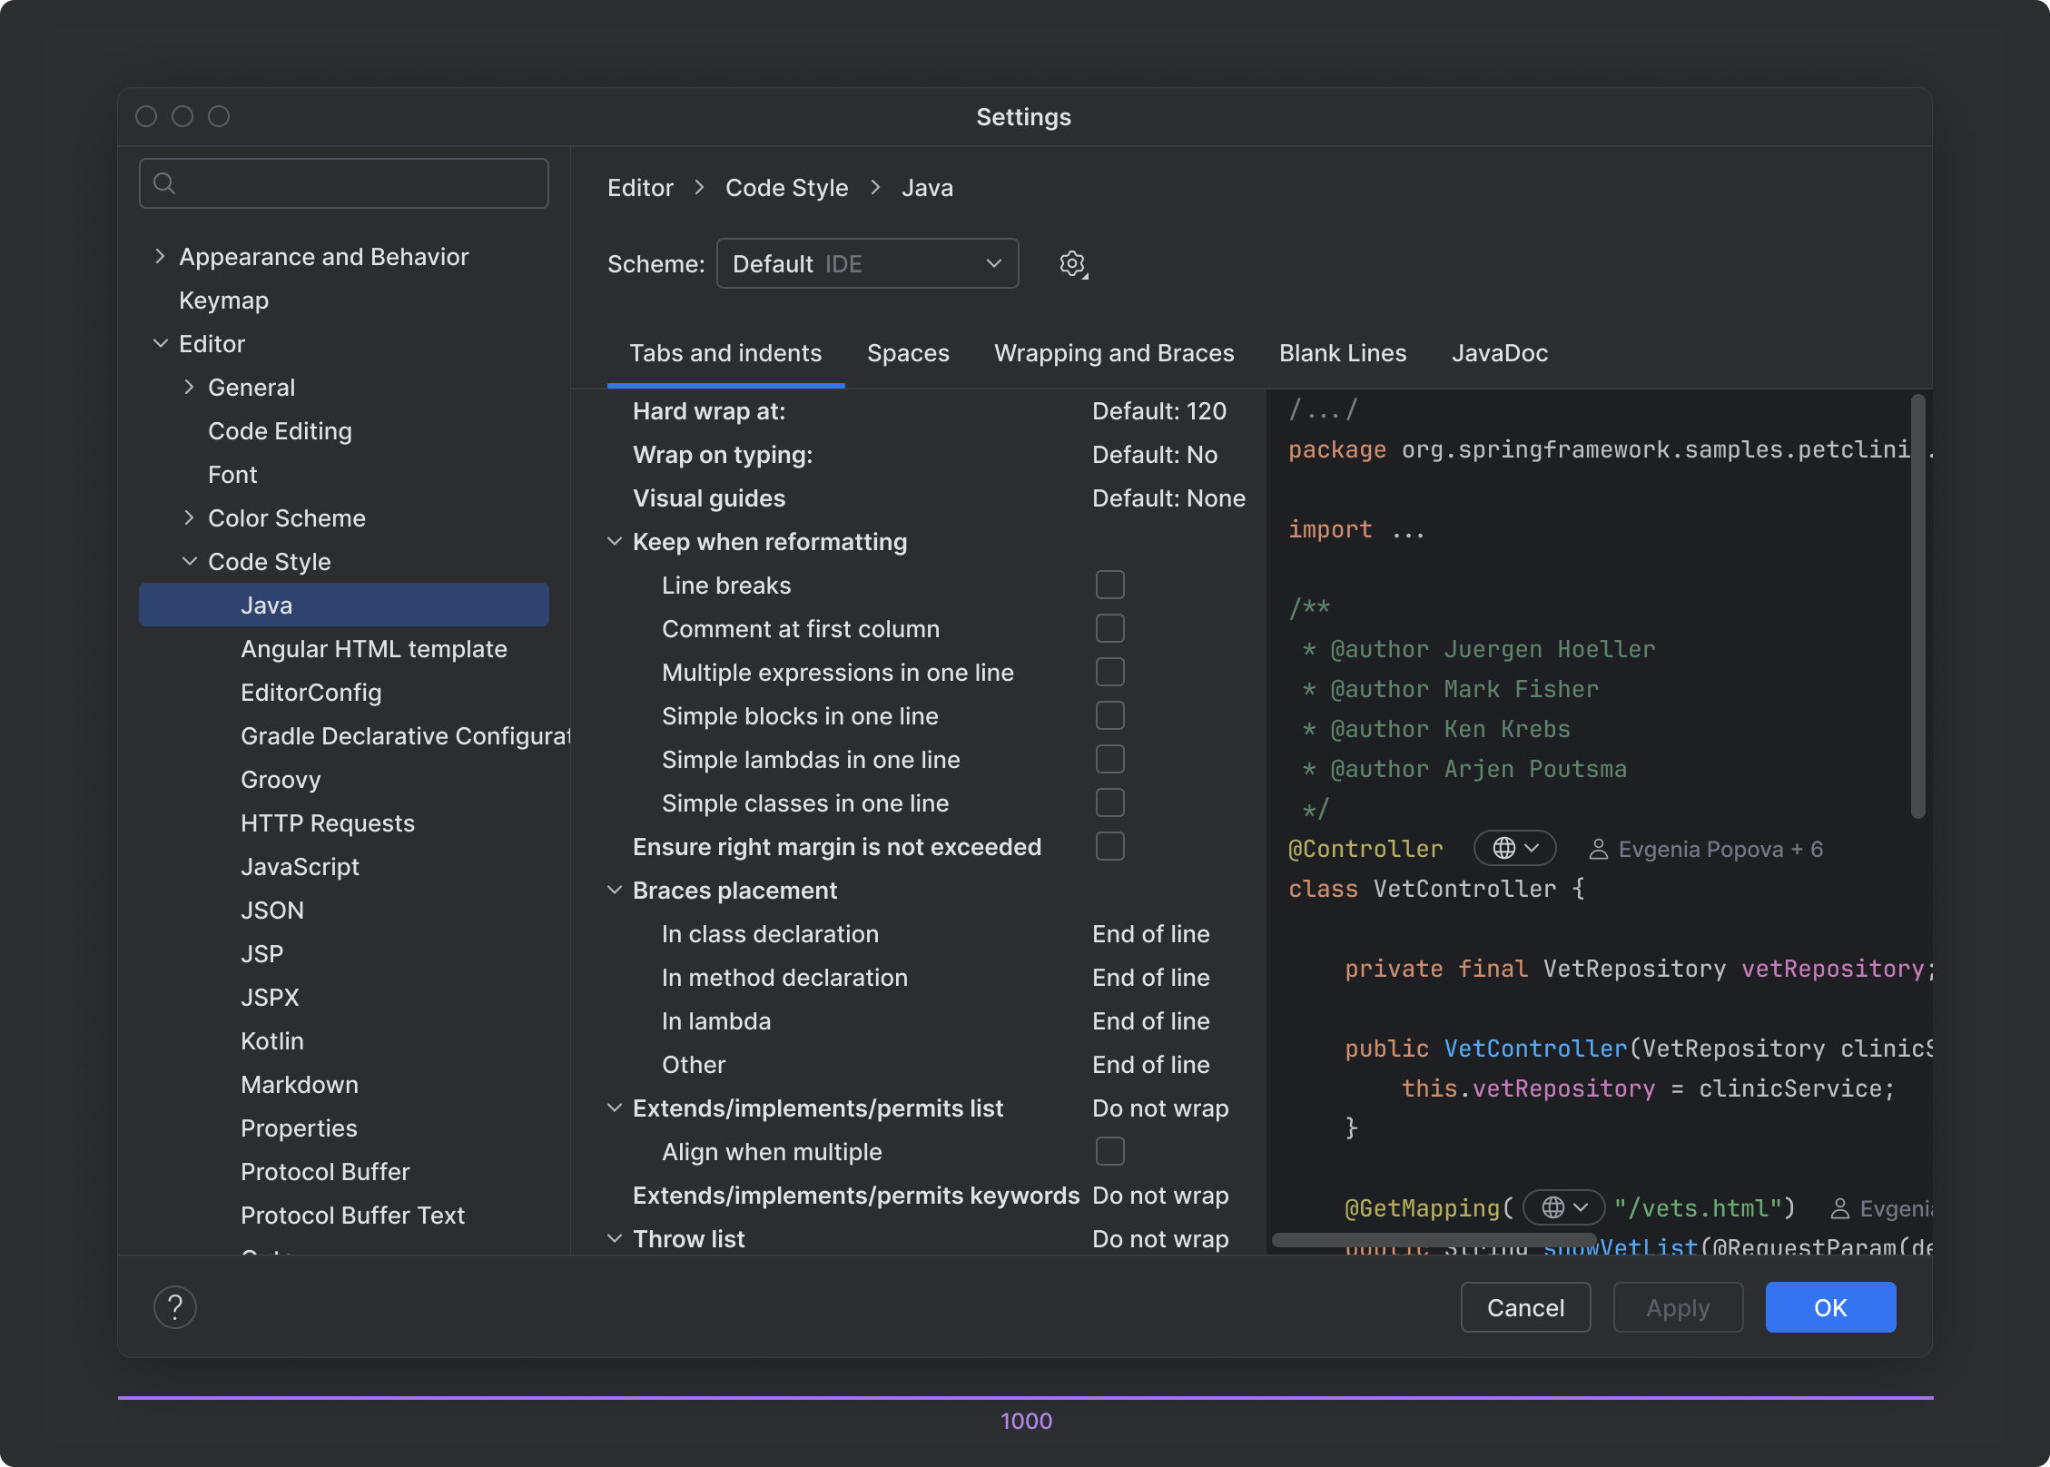Image resolution: width=2050 pixels, height=1467 pixels.
Task: Dismiss the dialog with Cancel
Action: click(1525, 1306)
